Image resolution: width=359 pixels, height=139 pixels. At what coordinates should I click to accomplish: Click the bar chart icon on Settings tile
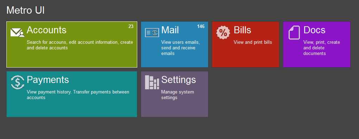(x=152, y=82)
